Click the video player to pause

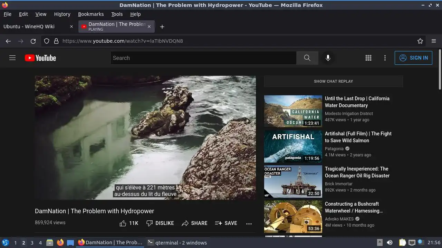point(145,138)
